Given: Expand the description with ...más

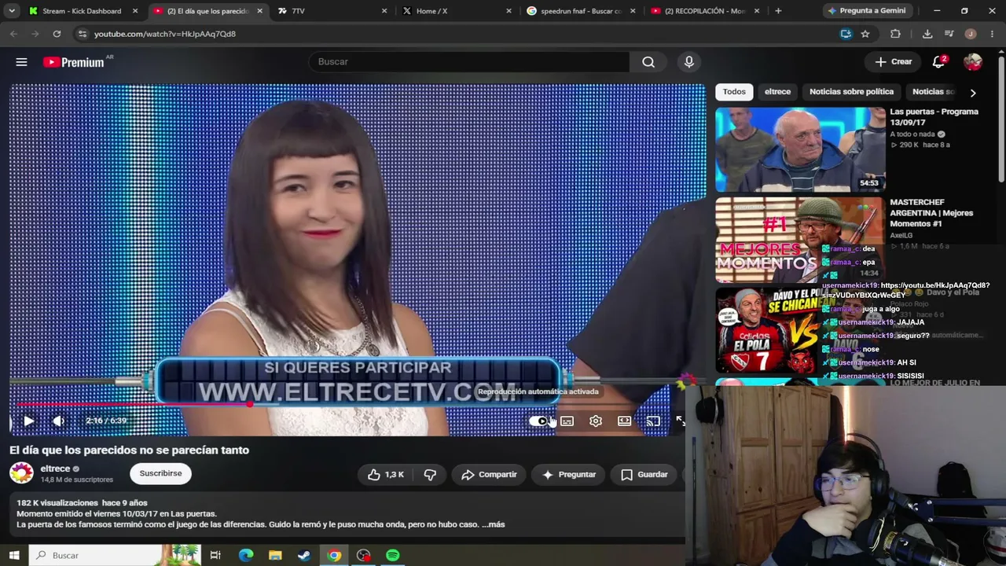Looking at the screenshot, I should coord(494,524).
